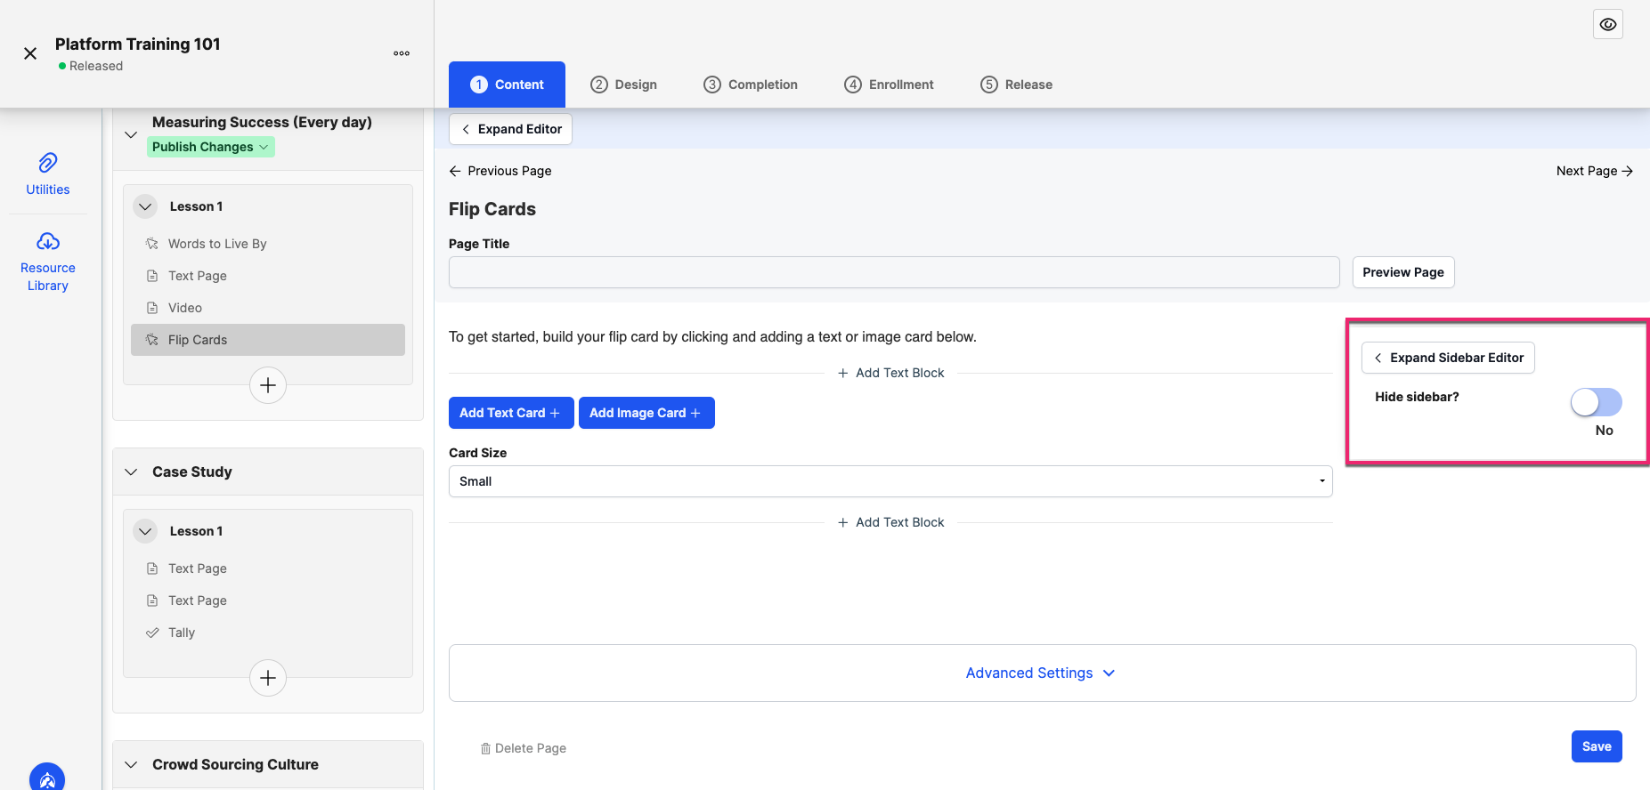This screenshot has height=790, width=1650.
Task: Click the Add Text Card button
Action: point(511,413)
